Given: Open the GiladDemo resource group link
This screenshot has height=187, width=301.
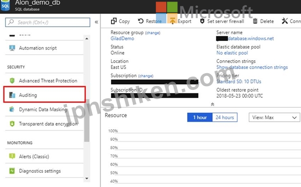Looking at the screenshot, I should (122, 38).
